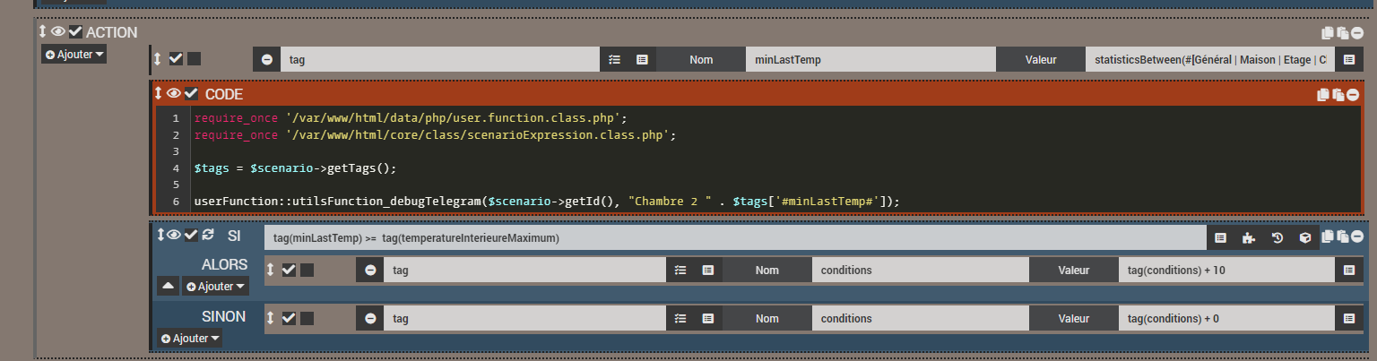Disable the ALORS tag action checkbox

coord(289,270)
